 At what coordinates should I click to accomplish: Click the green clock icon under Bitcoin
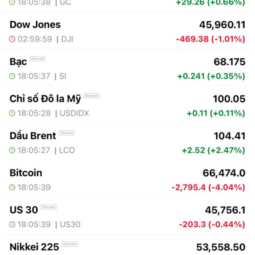[x=12, y=187]
